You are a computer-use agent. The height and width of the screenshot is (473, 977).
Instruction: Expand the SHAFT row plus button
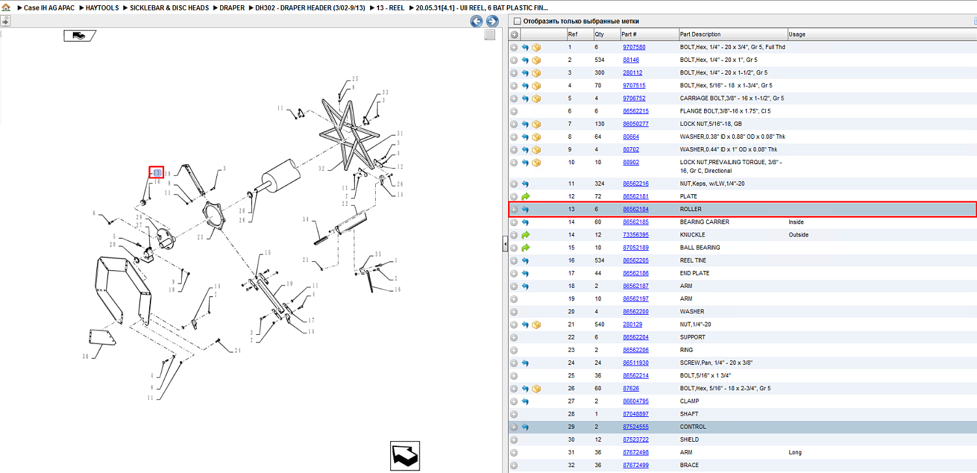514,414
